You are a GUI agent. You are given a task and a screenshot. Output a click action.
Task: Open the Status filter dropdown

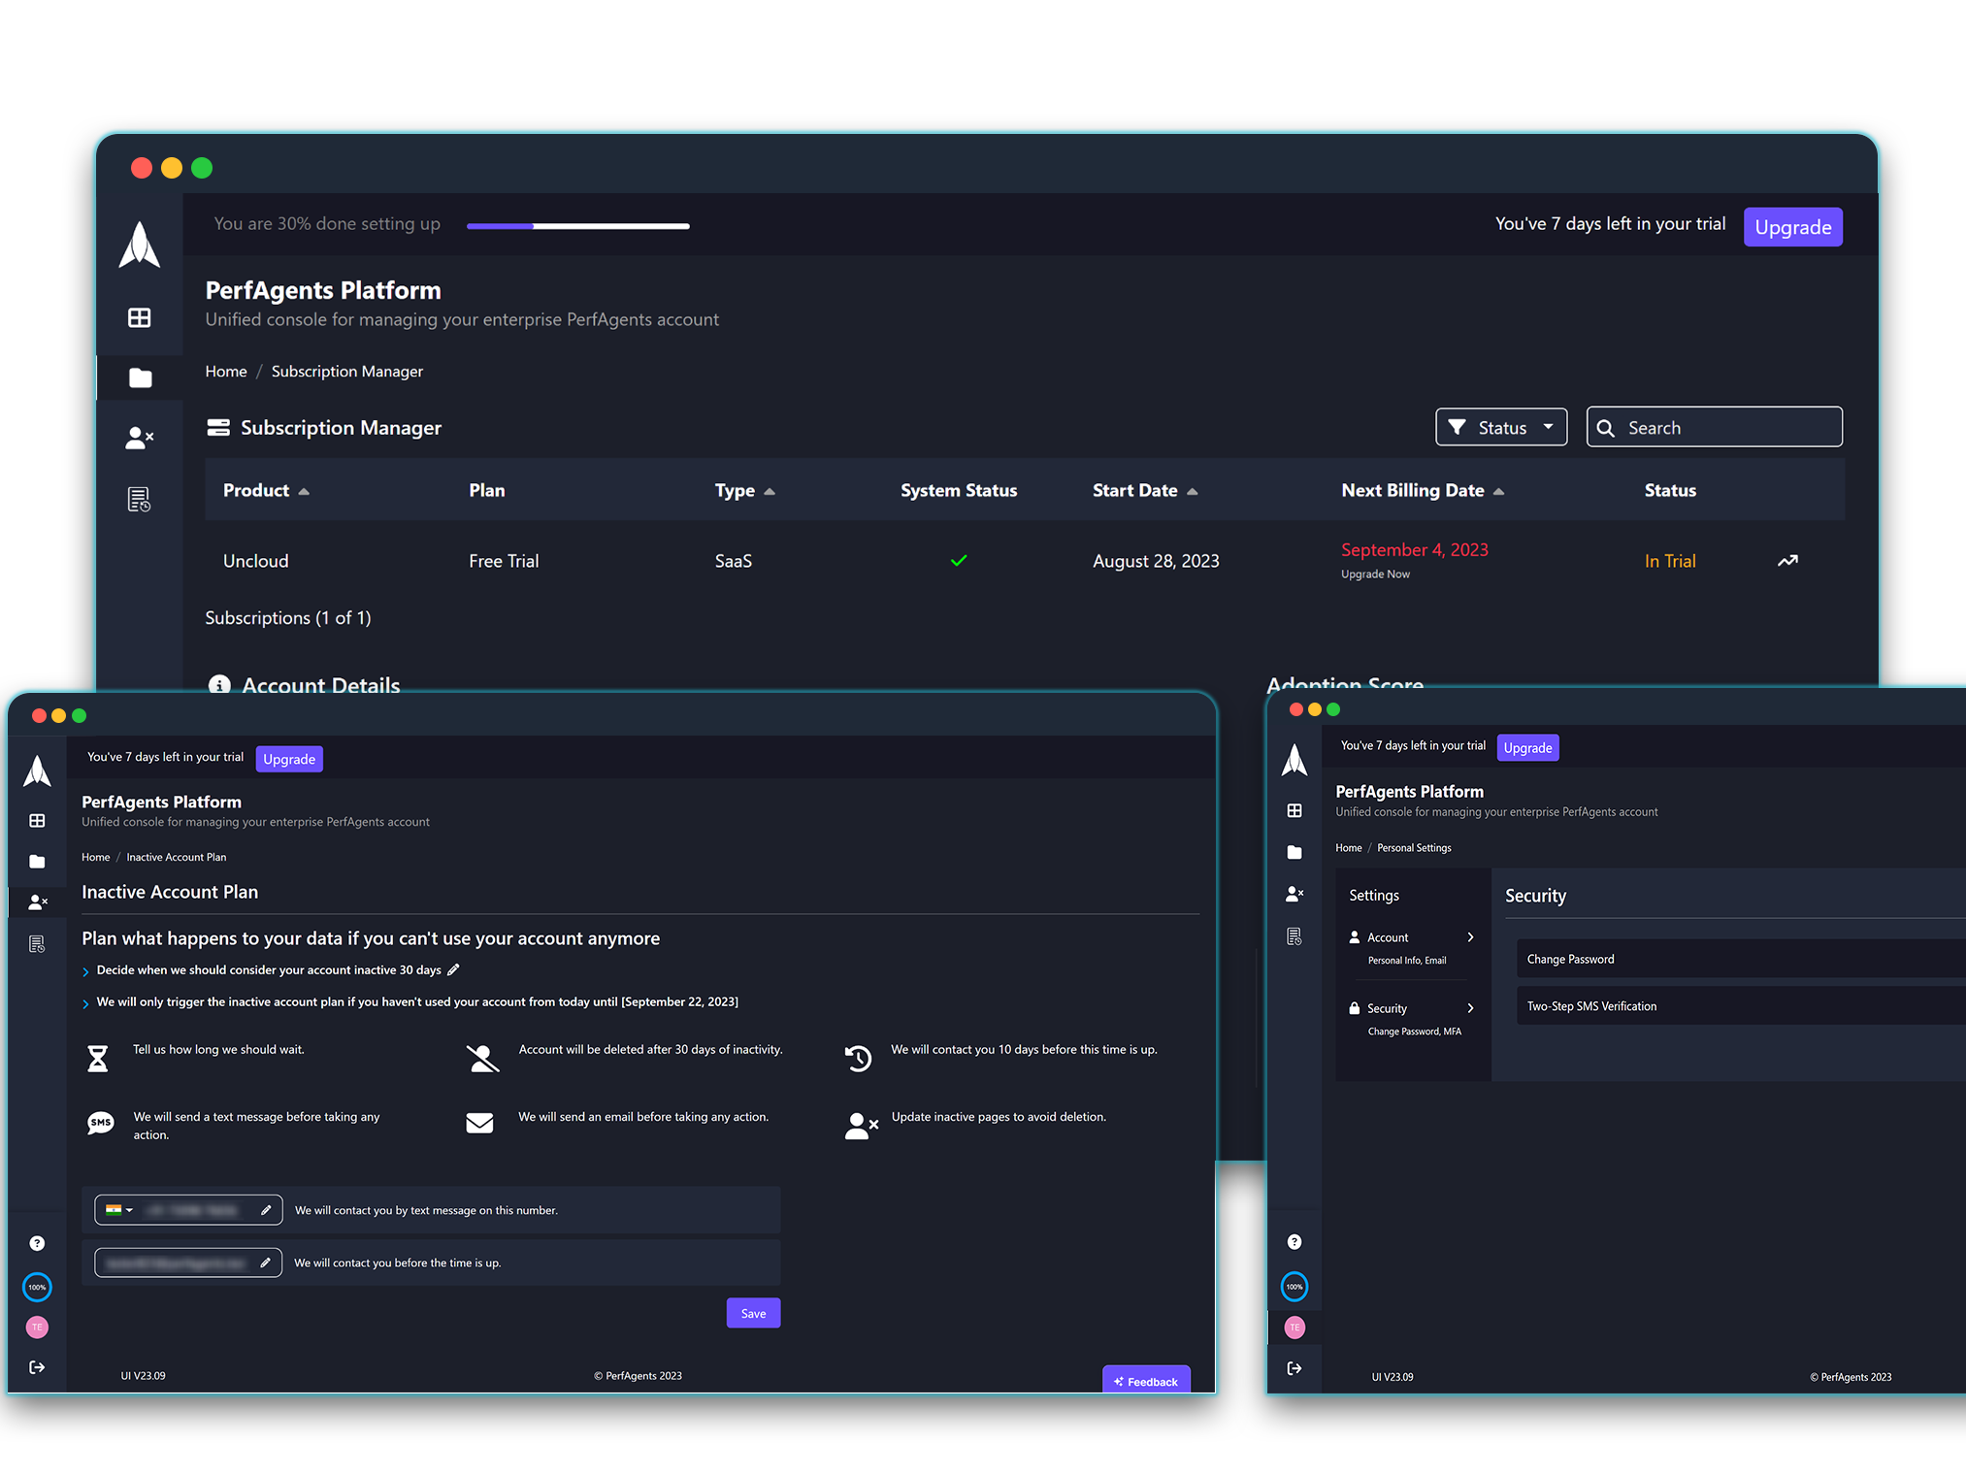pos(1501,428)
